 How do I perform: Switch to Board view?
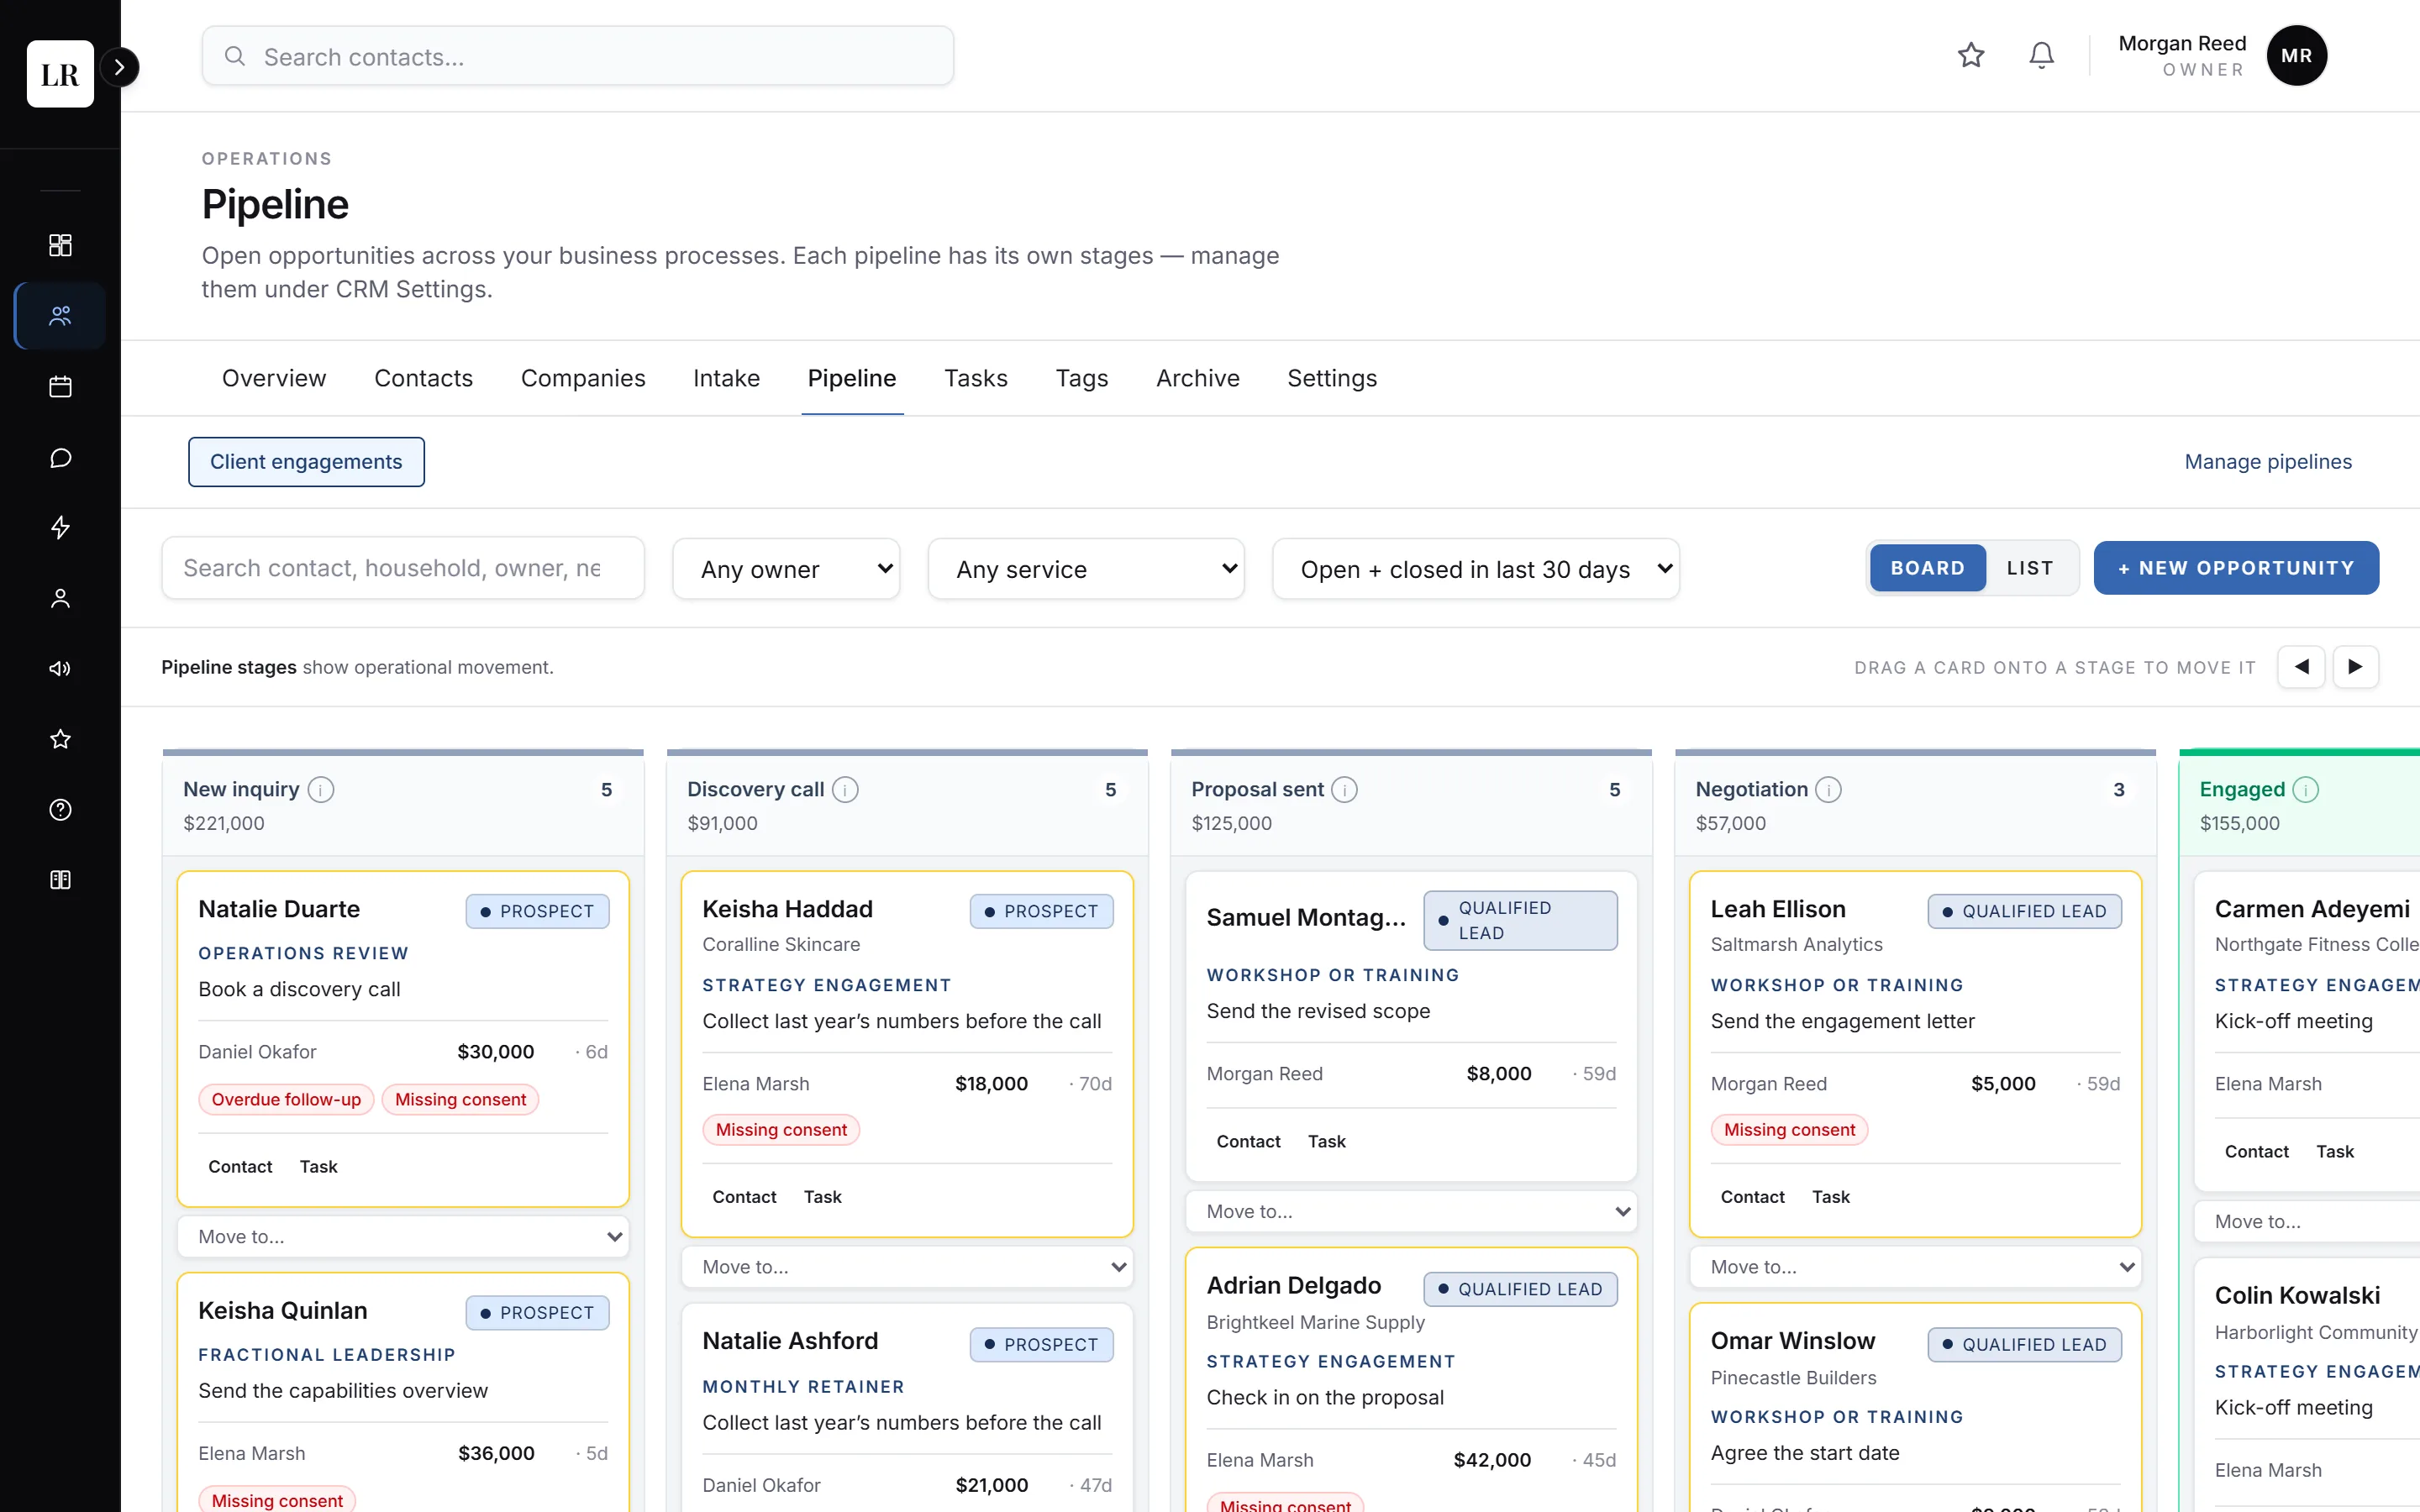pos(1927,568)
